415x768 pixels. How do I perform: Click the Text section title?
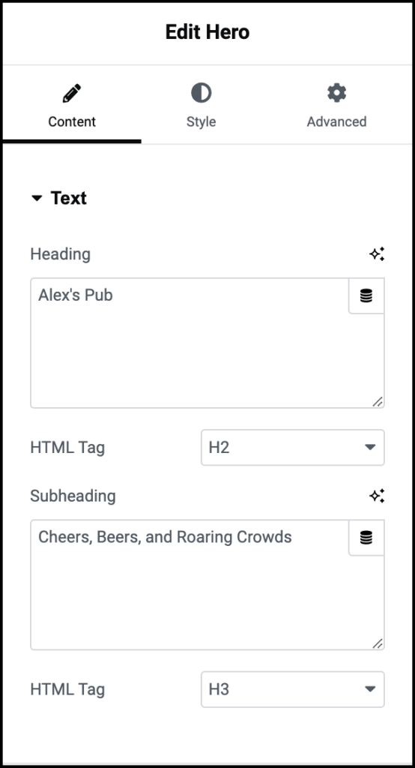[68, 198]
